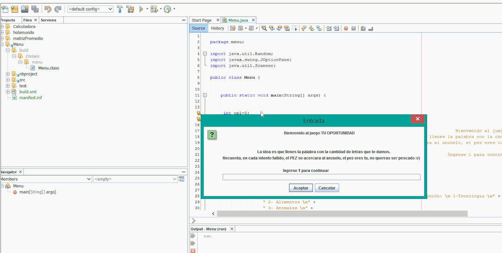This screenshot has height=253, width=502.
Task: Click Stop Macro Recording icon
Action: (x=353, y=28)
